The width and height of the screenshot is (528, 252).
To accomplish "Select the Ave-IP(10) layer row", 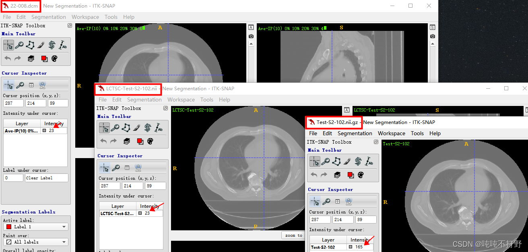I will click(x=35, y=131).
